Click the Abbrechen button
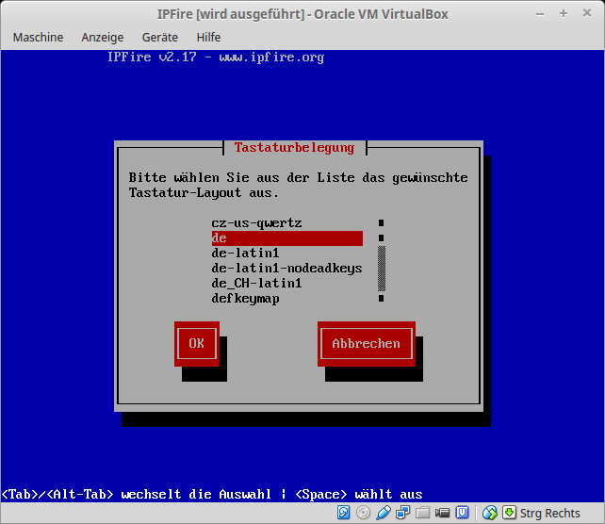 click(367, 343)
